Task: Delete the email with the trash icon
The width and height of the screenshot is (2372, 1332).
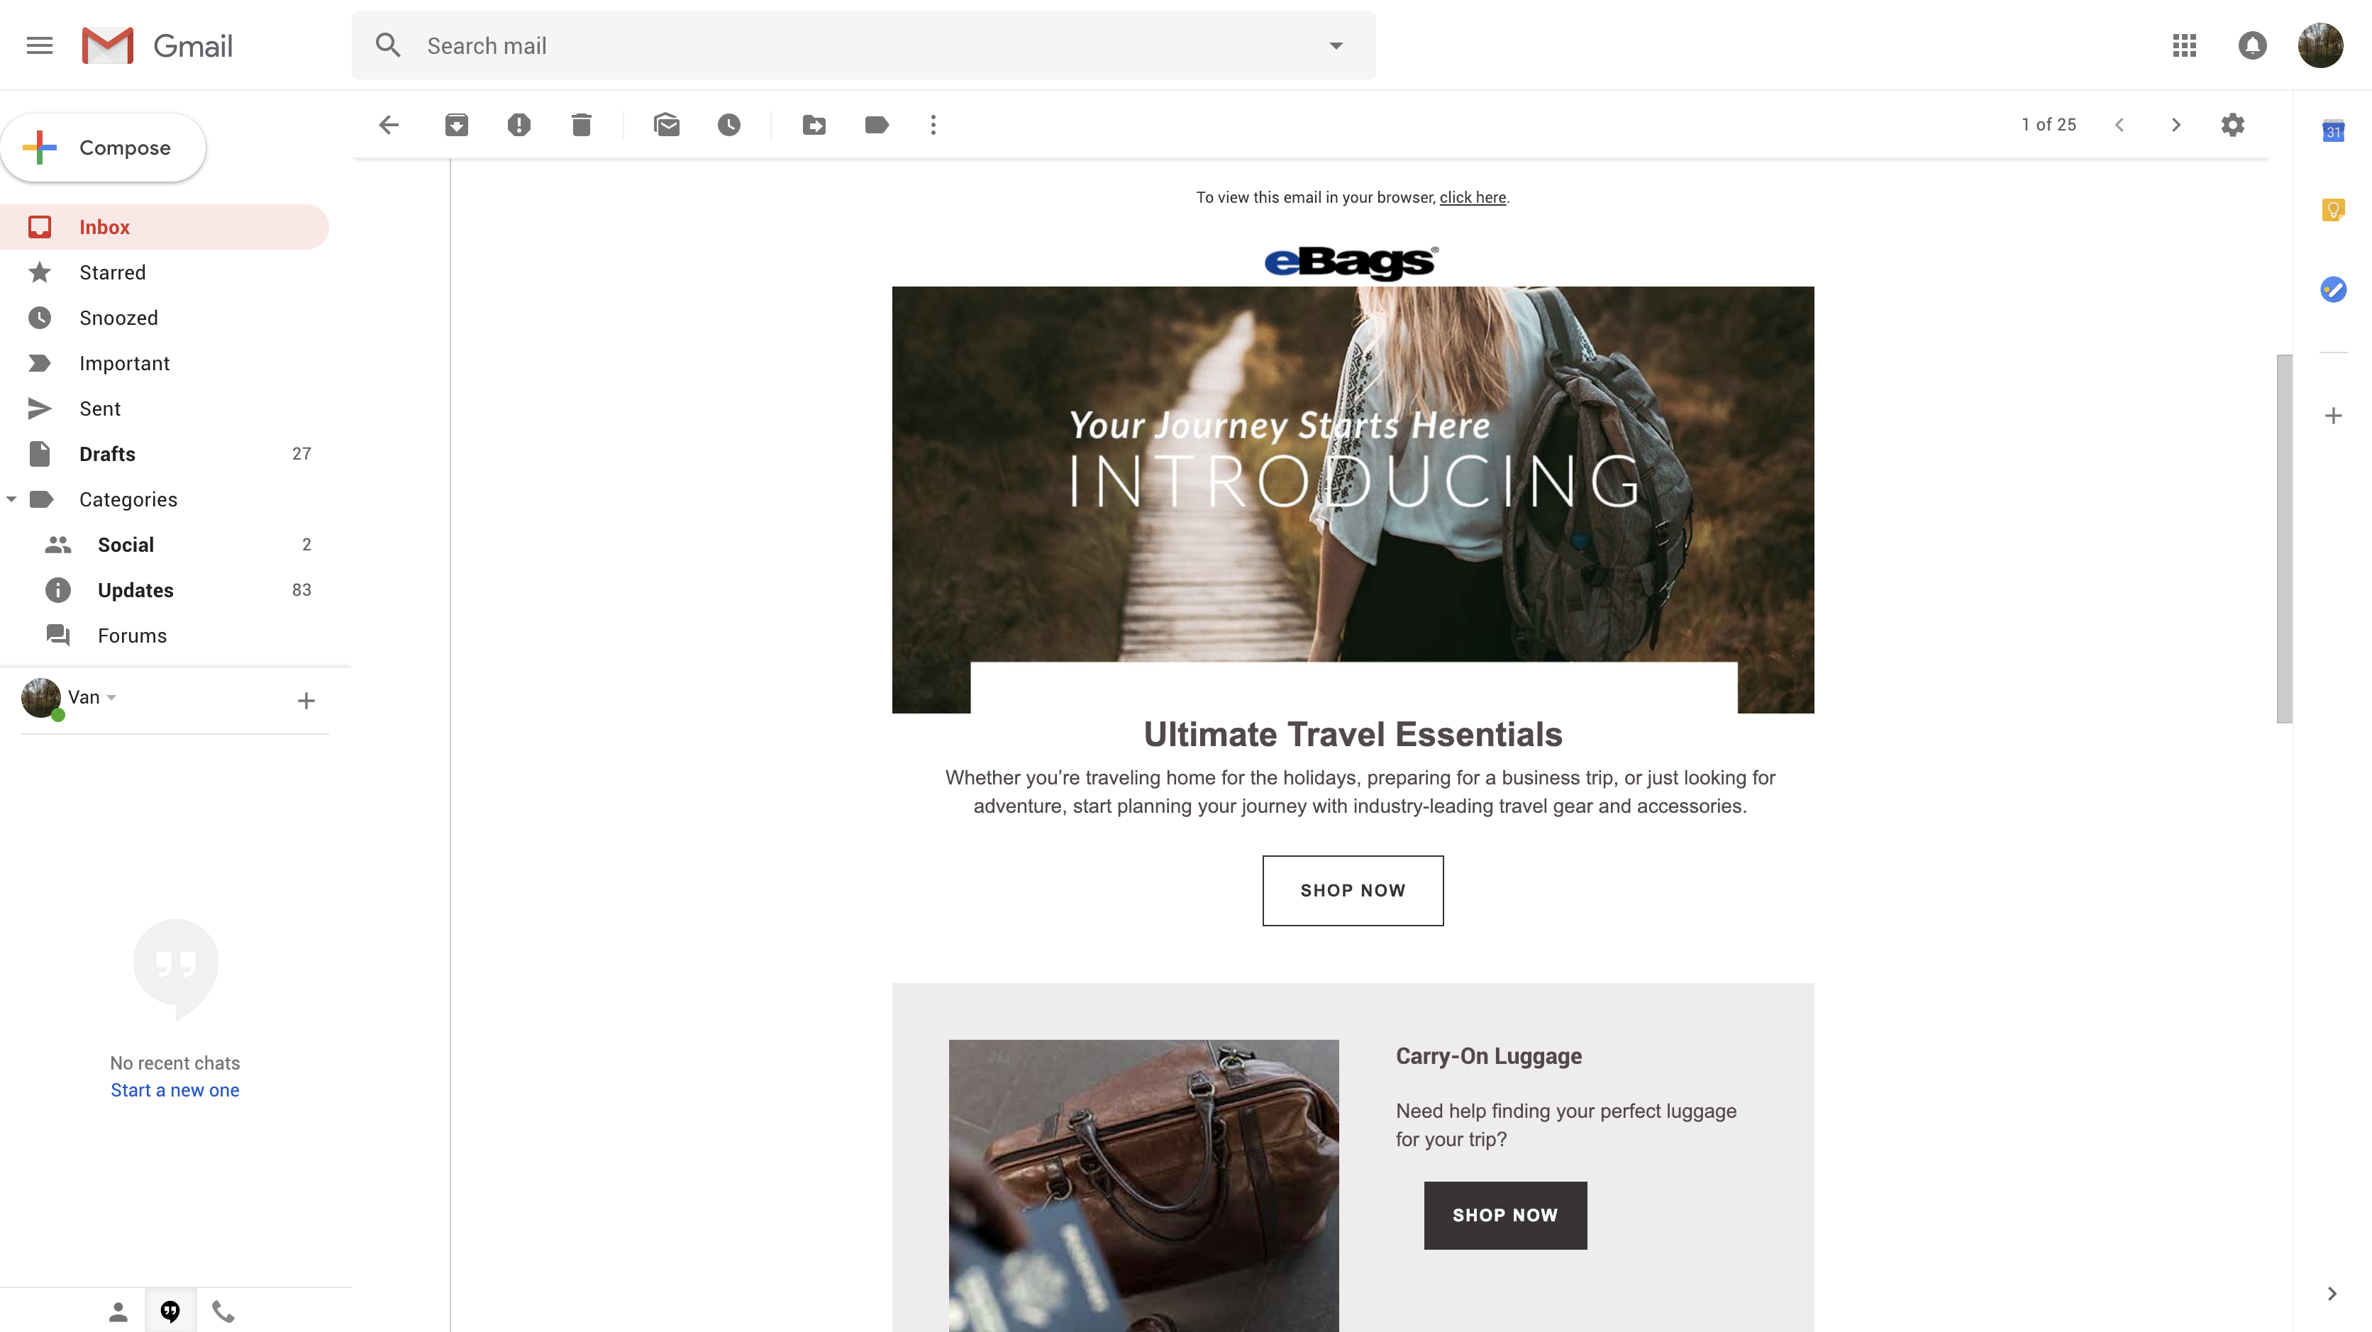Action: pyautogui.click(x=581, y=124)
